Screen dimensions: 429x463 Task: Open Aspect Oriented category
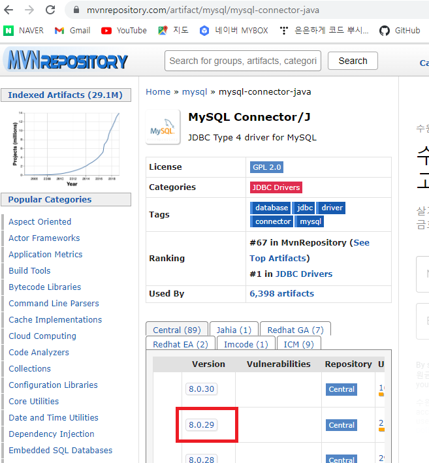point(40,222)
